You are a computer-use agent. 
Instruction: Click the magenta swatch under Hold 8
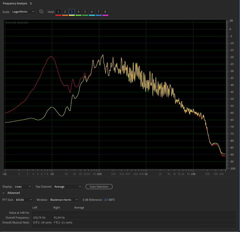[x=105, y=15]
